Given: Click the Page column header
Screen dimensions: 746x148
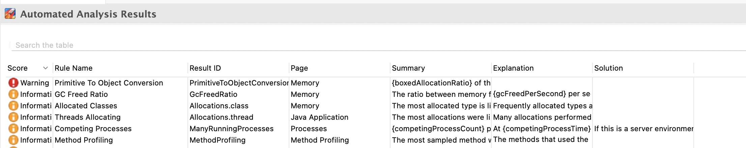Looking at the screenshot, I should point(299,68).
